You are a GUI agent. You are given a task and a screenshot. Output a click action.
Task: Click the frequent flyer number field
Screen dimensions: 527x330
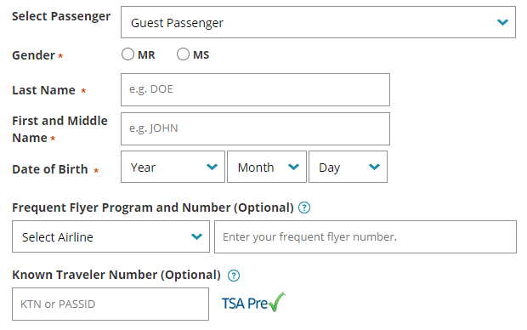coord(365,236)
